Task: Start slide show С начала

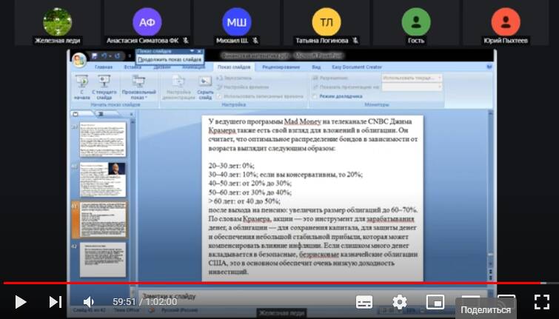Action: coord(81,87)
